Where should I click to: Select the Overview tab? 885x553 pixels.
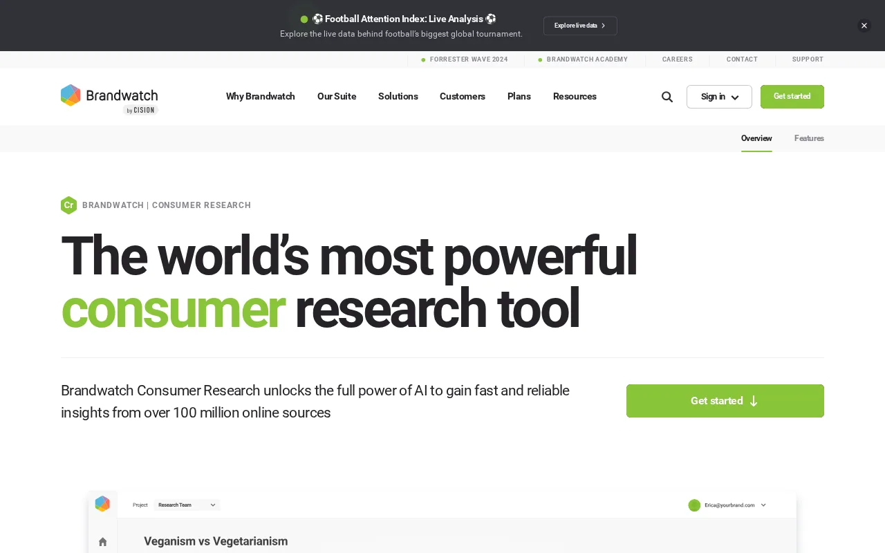(756, 138)
